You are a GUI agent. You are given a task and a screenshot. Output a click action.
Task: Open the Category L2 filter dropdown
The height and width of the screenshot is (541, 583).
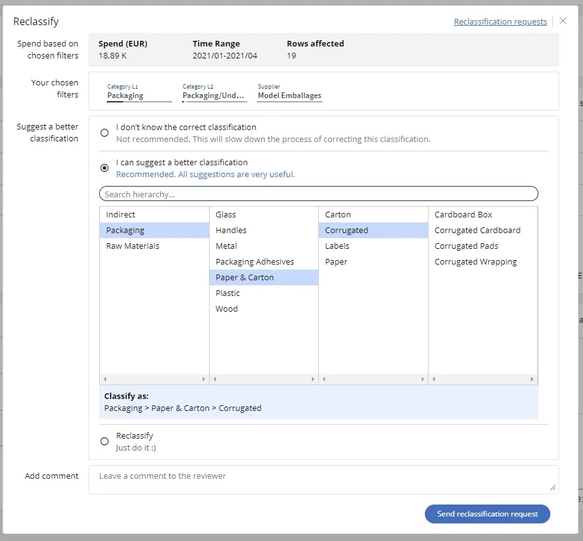[x=214, y=96]
